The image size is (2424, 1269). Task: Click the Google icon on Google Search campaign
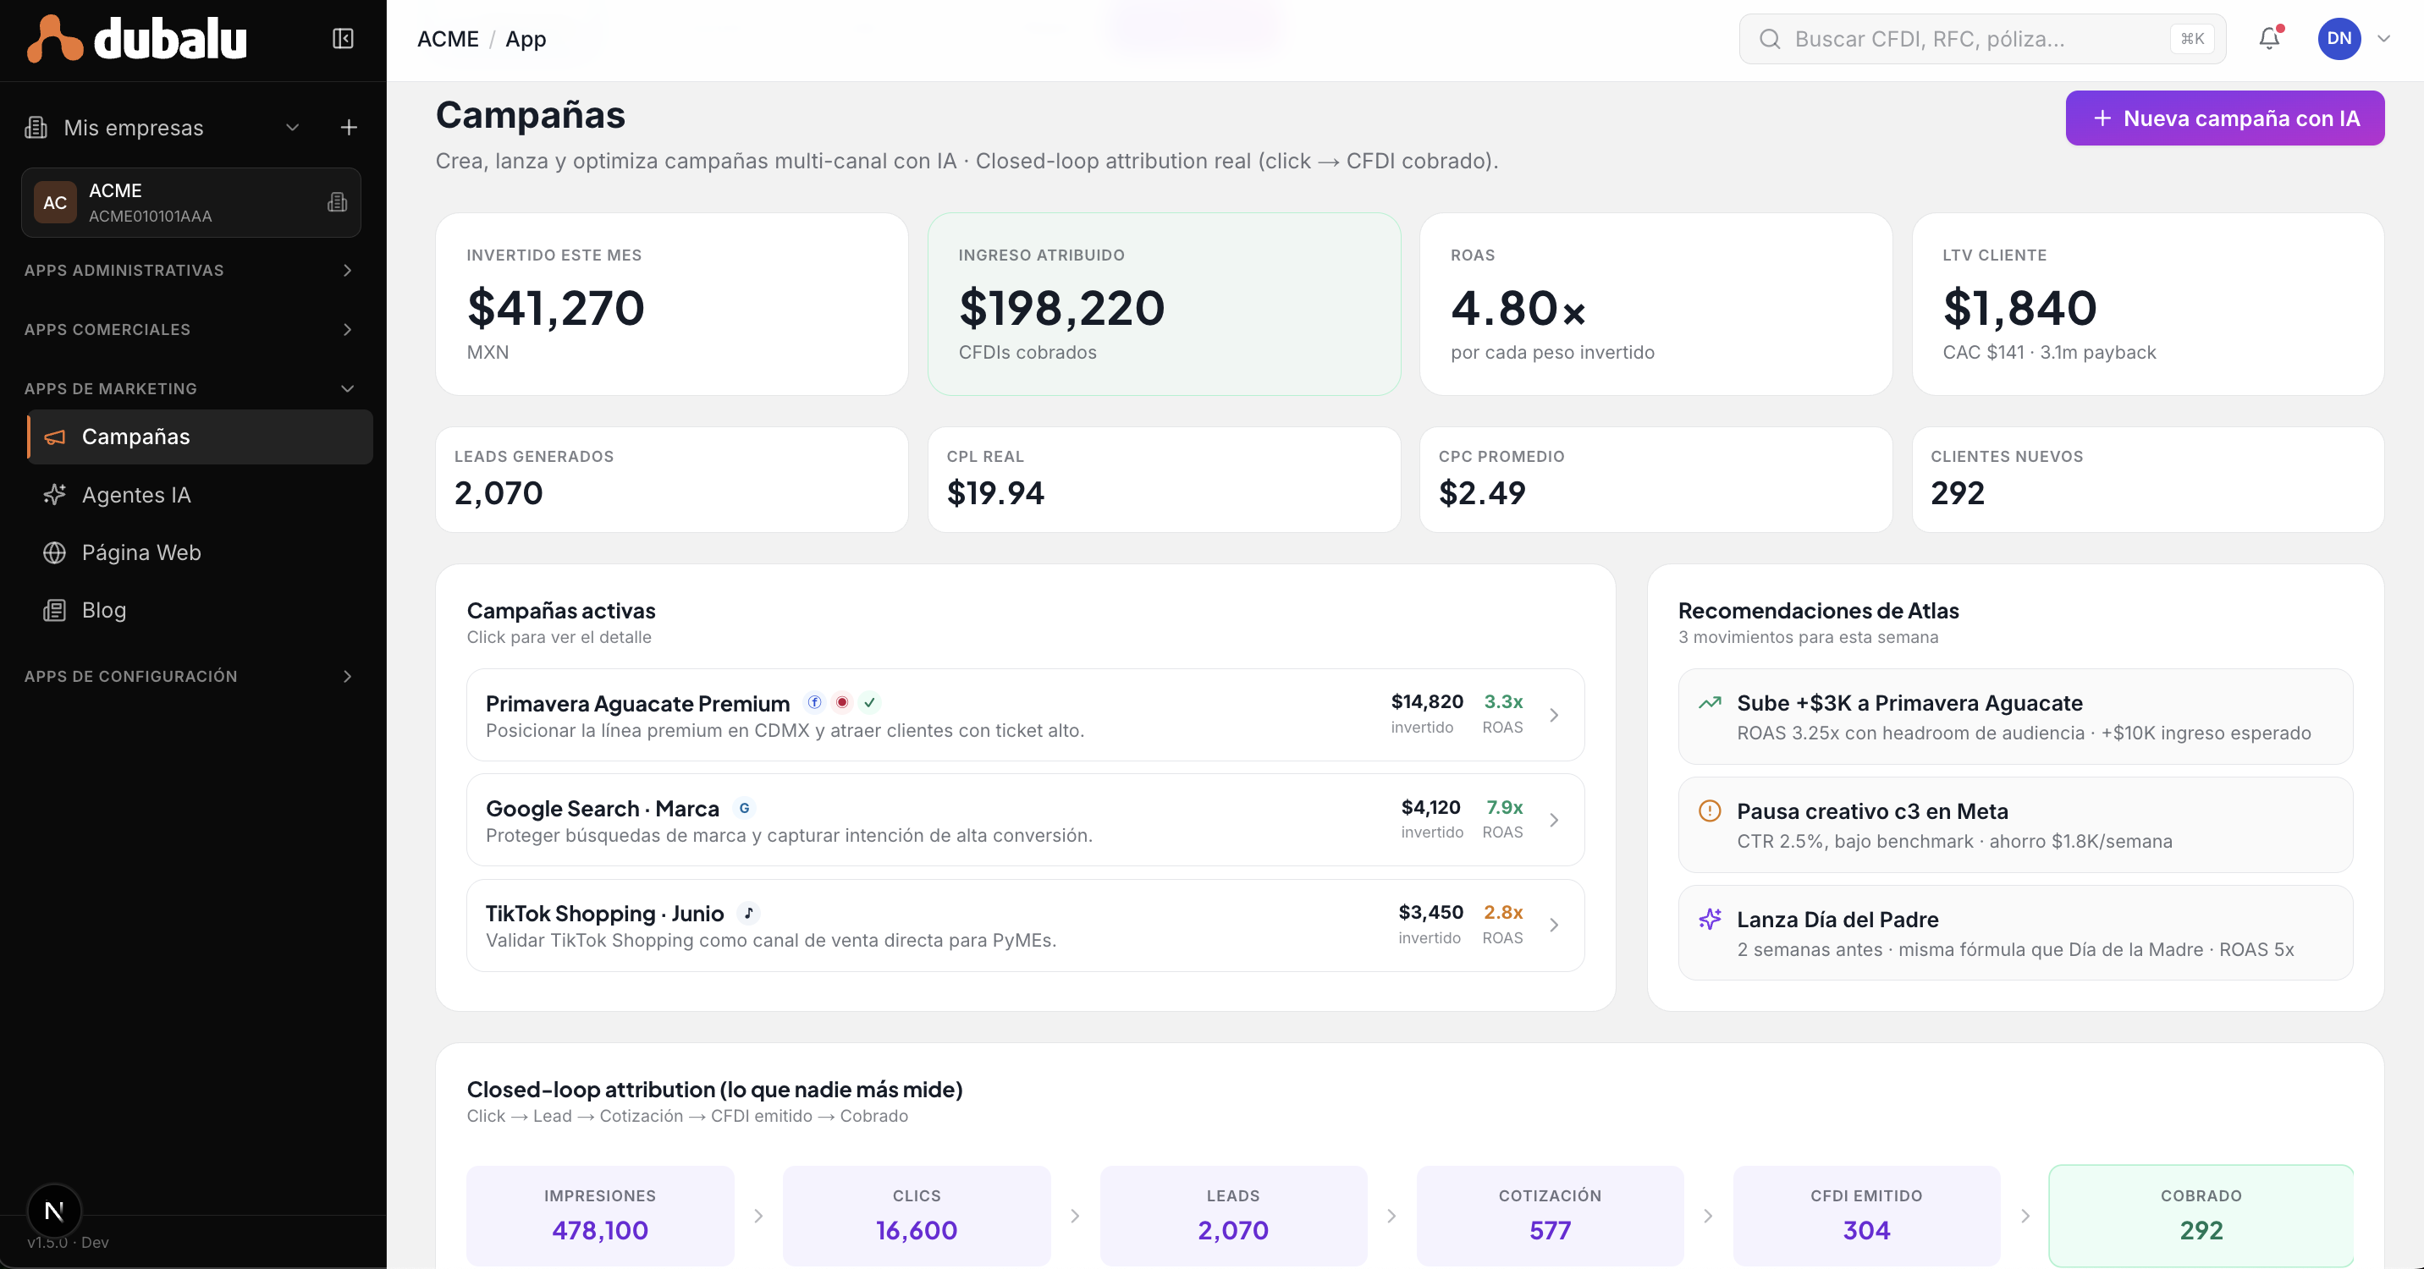click(744, 807)
